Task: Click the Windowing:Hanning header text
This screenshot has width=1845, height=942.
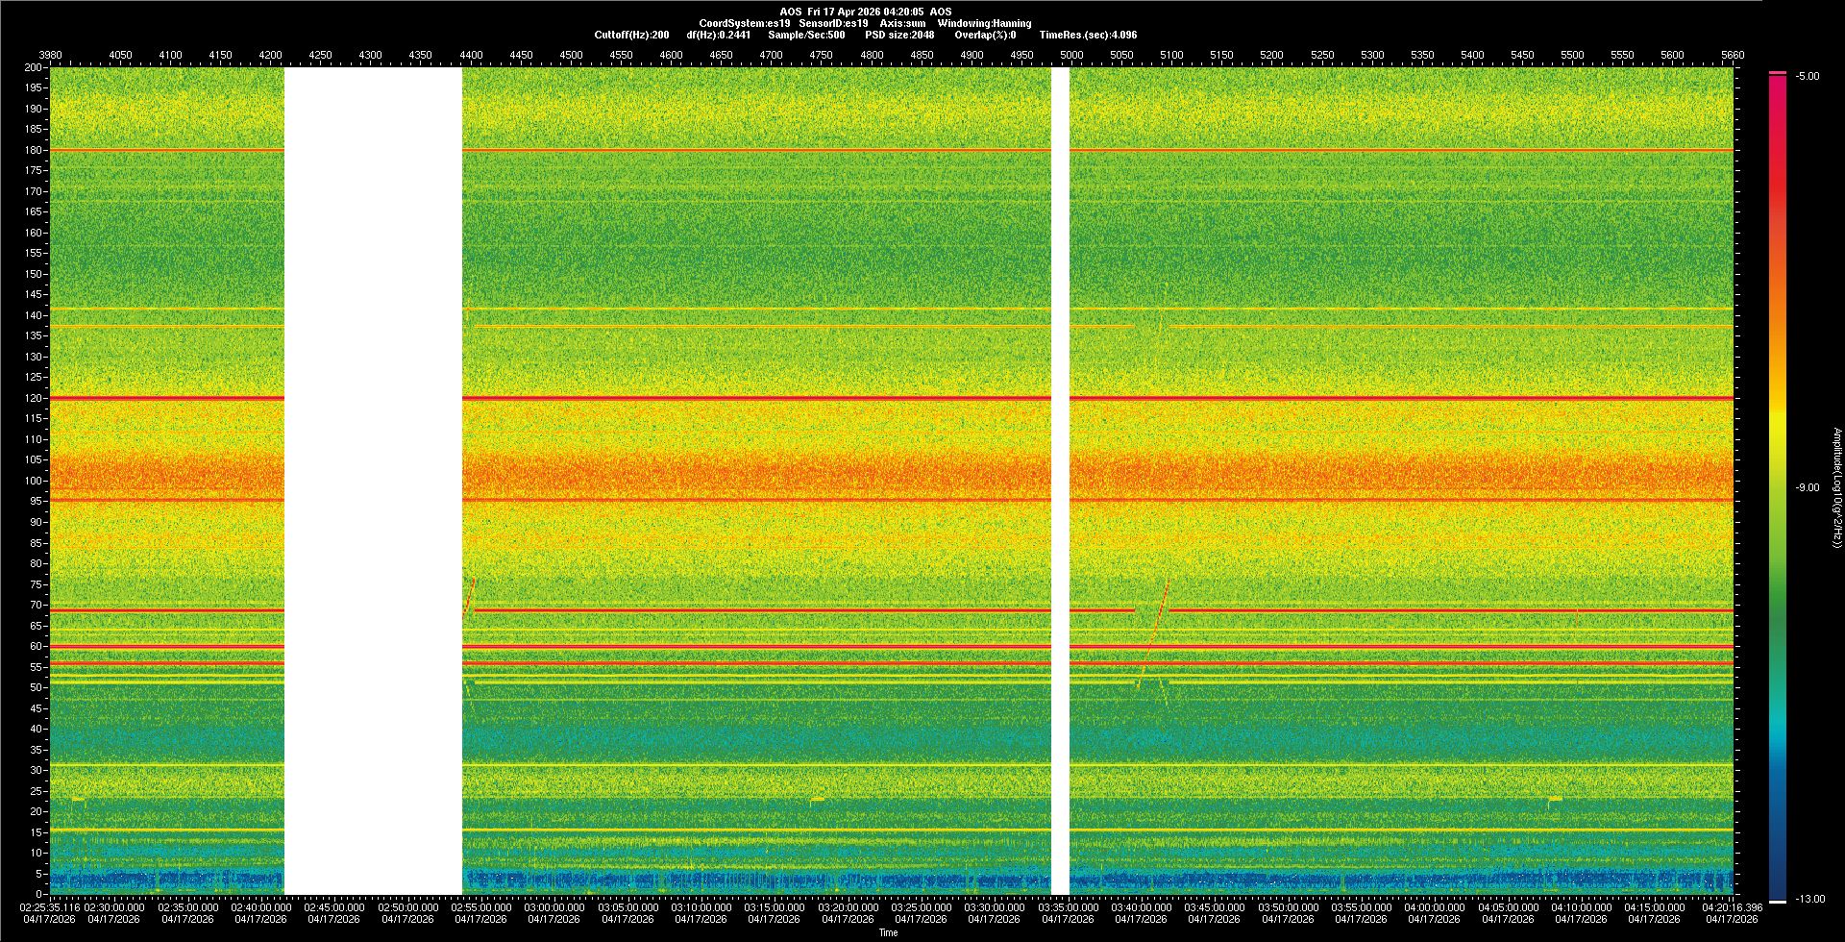Action: 984,23
